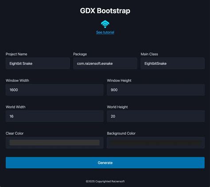This screenshot has width=210, height=187.
Task: Click the Generate button
Action: [x=105, y=163]
